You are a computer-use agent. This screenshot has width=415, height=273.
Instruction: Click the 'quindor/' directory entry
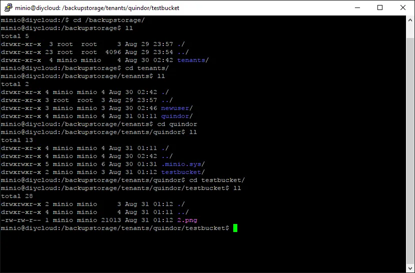click(177, 116)
